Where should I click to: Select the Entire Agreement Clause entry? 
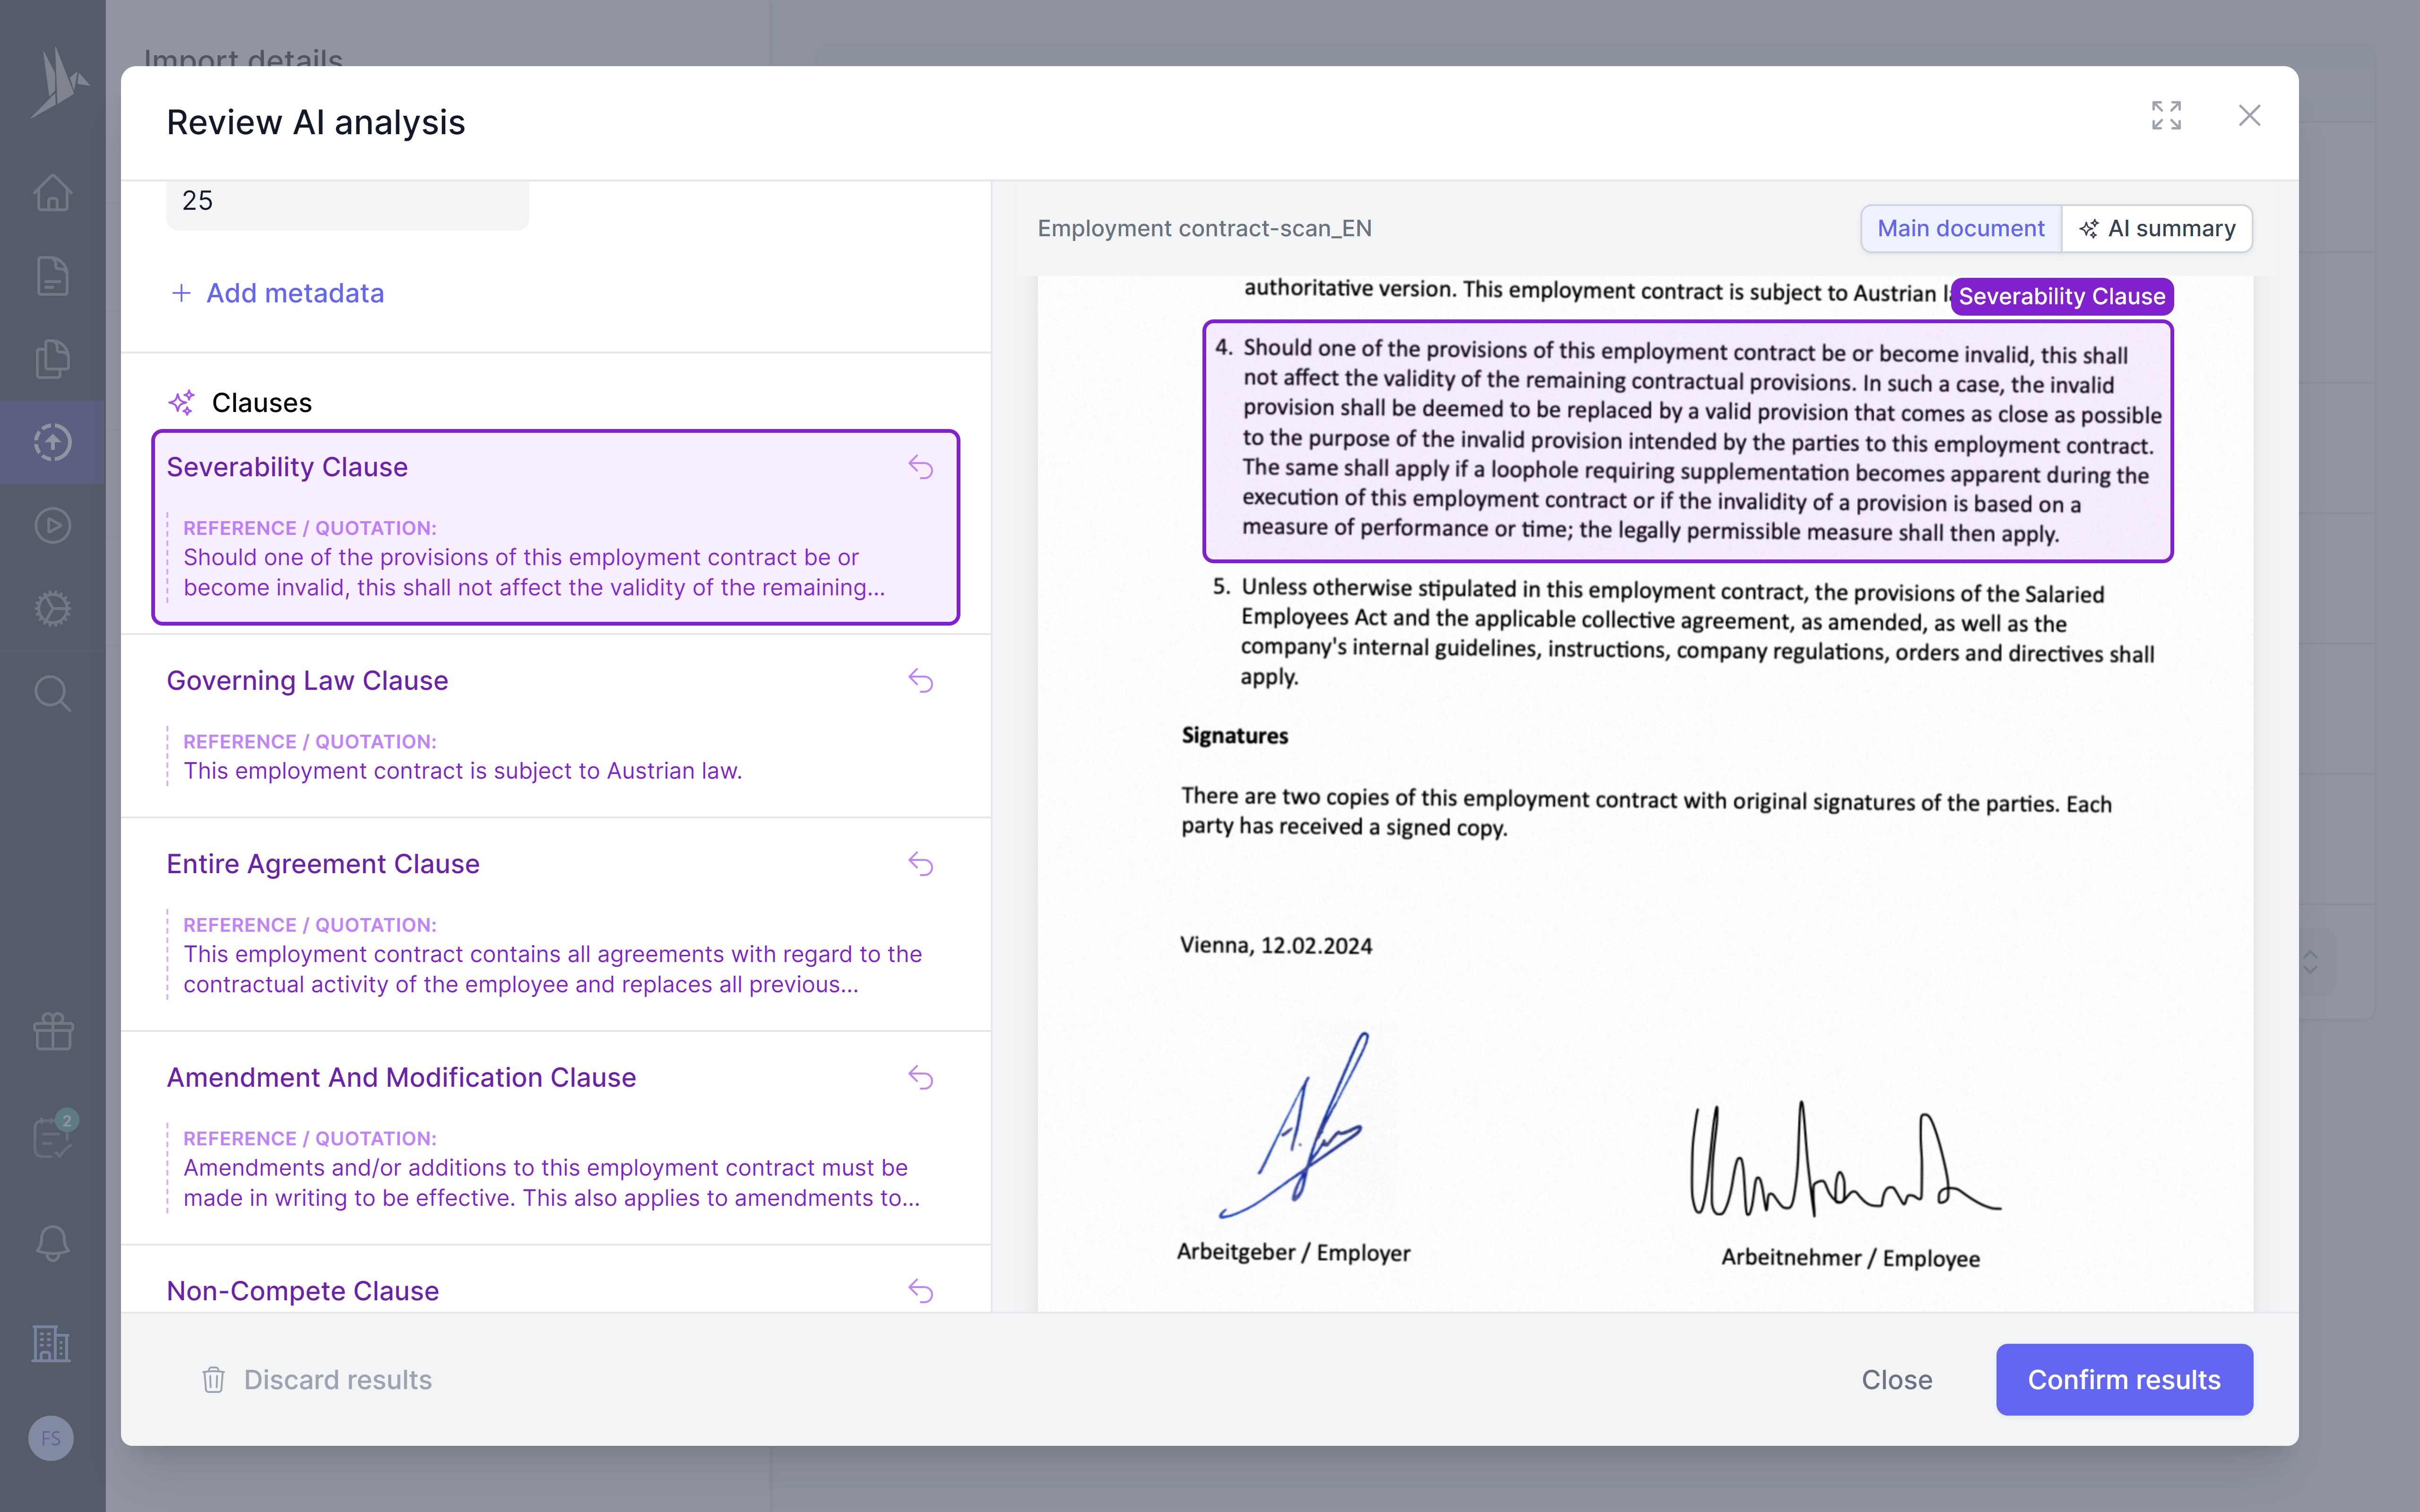[x=322, y=864]
